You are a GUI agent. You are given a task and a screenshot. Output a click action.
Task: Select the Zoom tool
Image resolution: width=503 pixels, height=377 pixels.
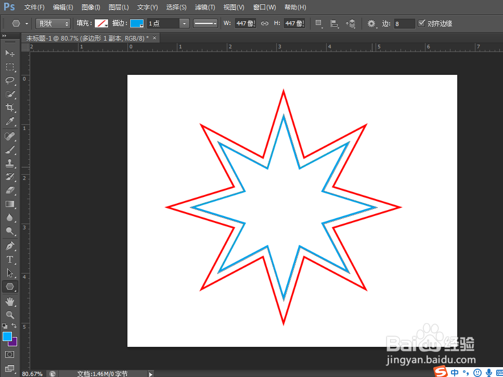(x=10, y=315)
